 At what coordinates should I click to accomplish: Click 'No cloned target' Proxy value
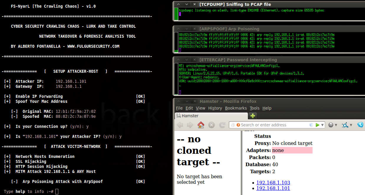pyautogui.click(x=292, y=143)
